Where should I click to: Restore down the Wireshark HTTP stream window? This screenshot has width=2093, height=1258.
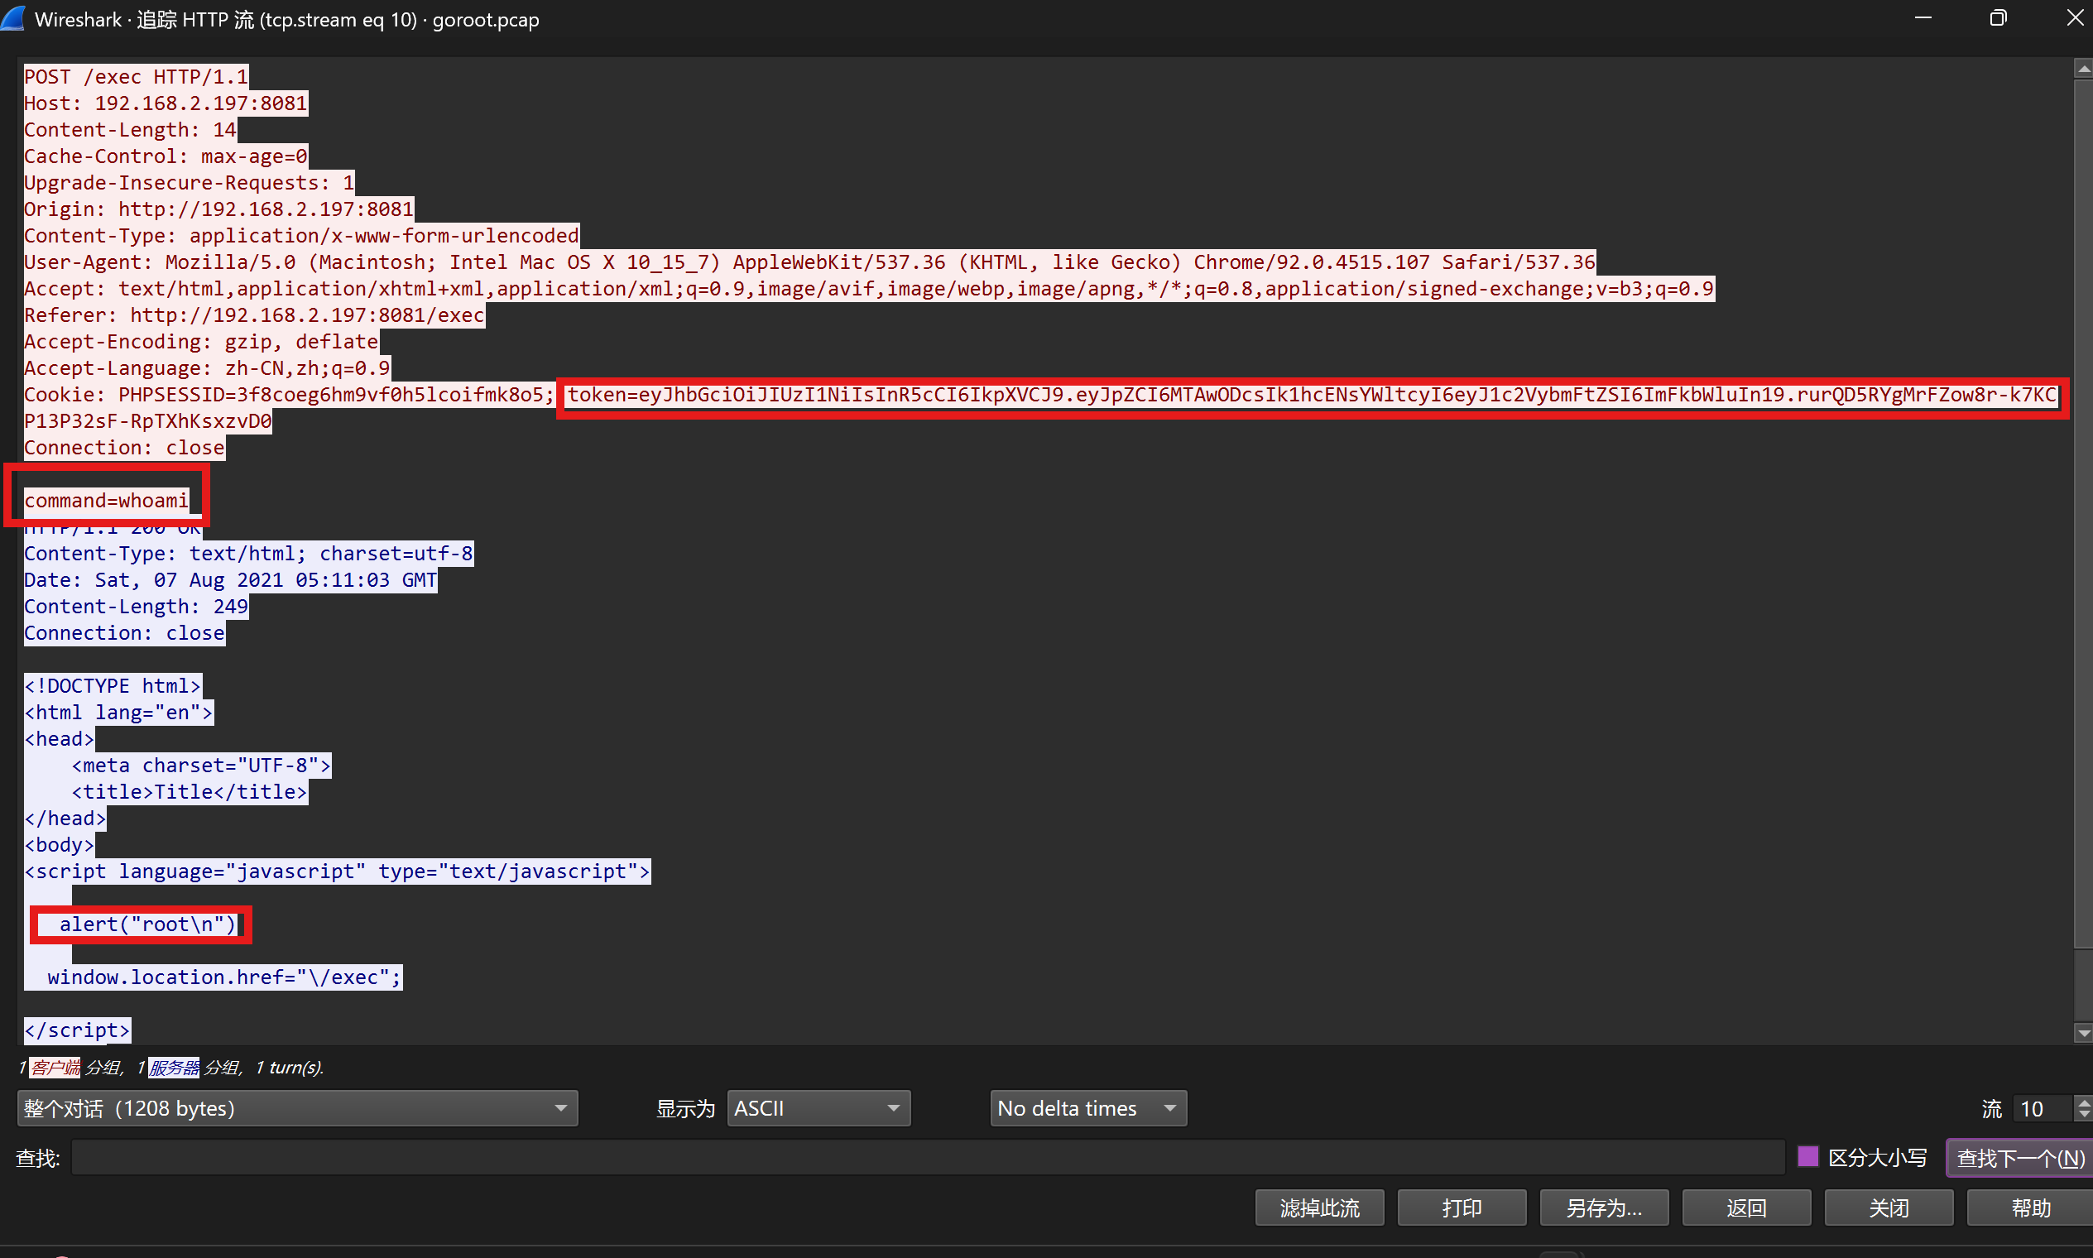[x=1998, y=18]
